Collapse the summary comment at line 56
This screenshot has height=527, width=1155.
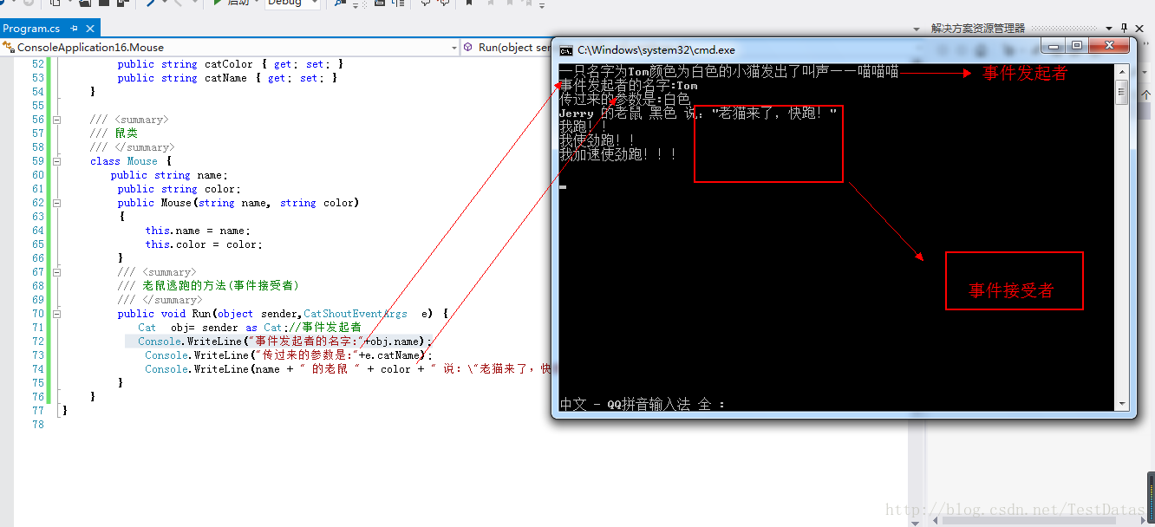(x=57, y=120)
